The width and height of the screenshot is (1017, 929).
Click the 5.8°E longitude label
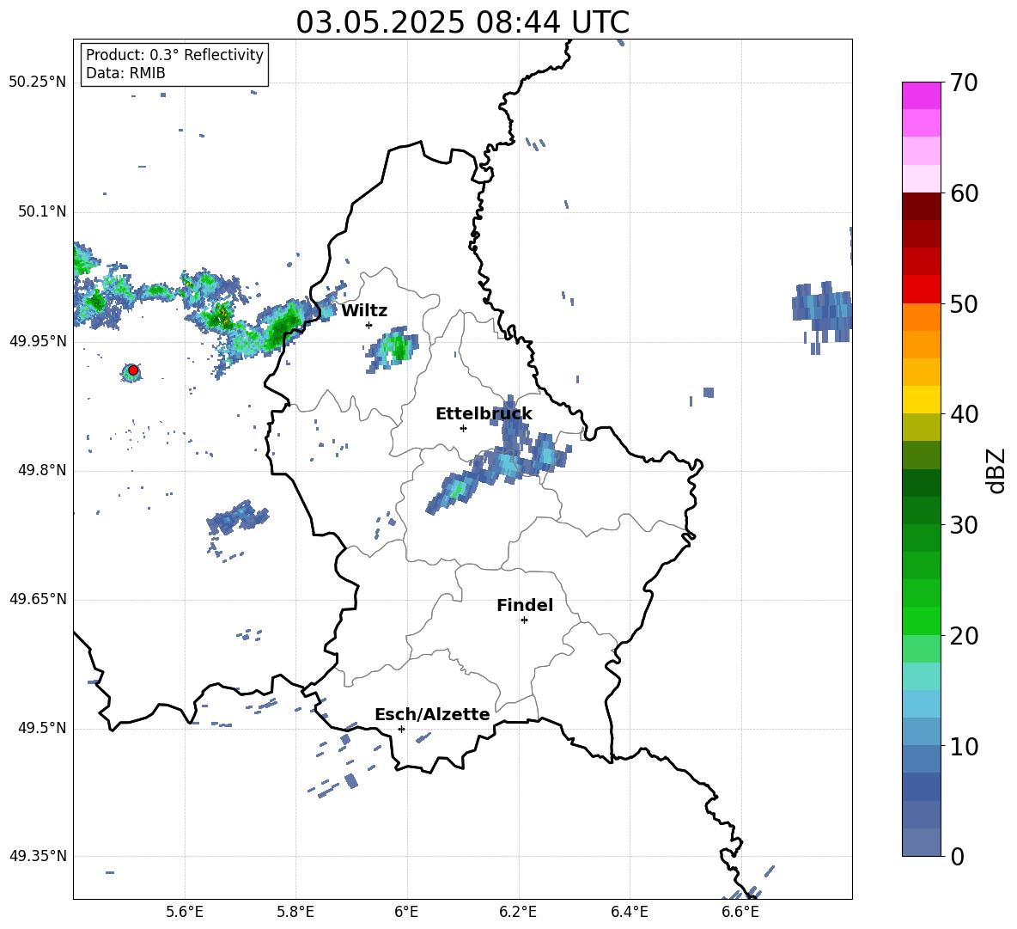tap(295, 912)
